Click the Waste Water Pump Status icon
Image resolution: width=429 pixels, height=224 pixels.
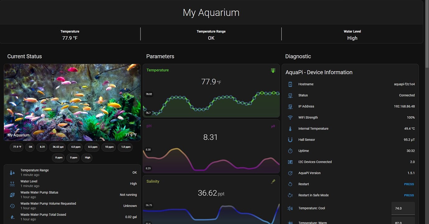click(x=12, y=195)
